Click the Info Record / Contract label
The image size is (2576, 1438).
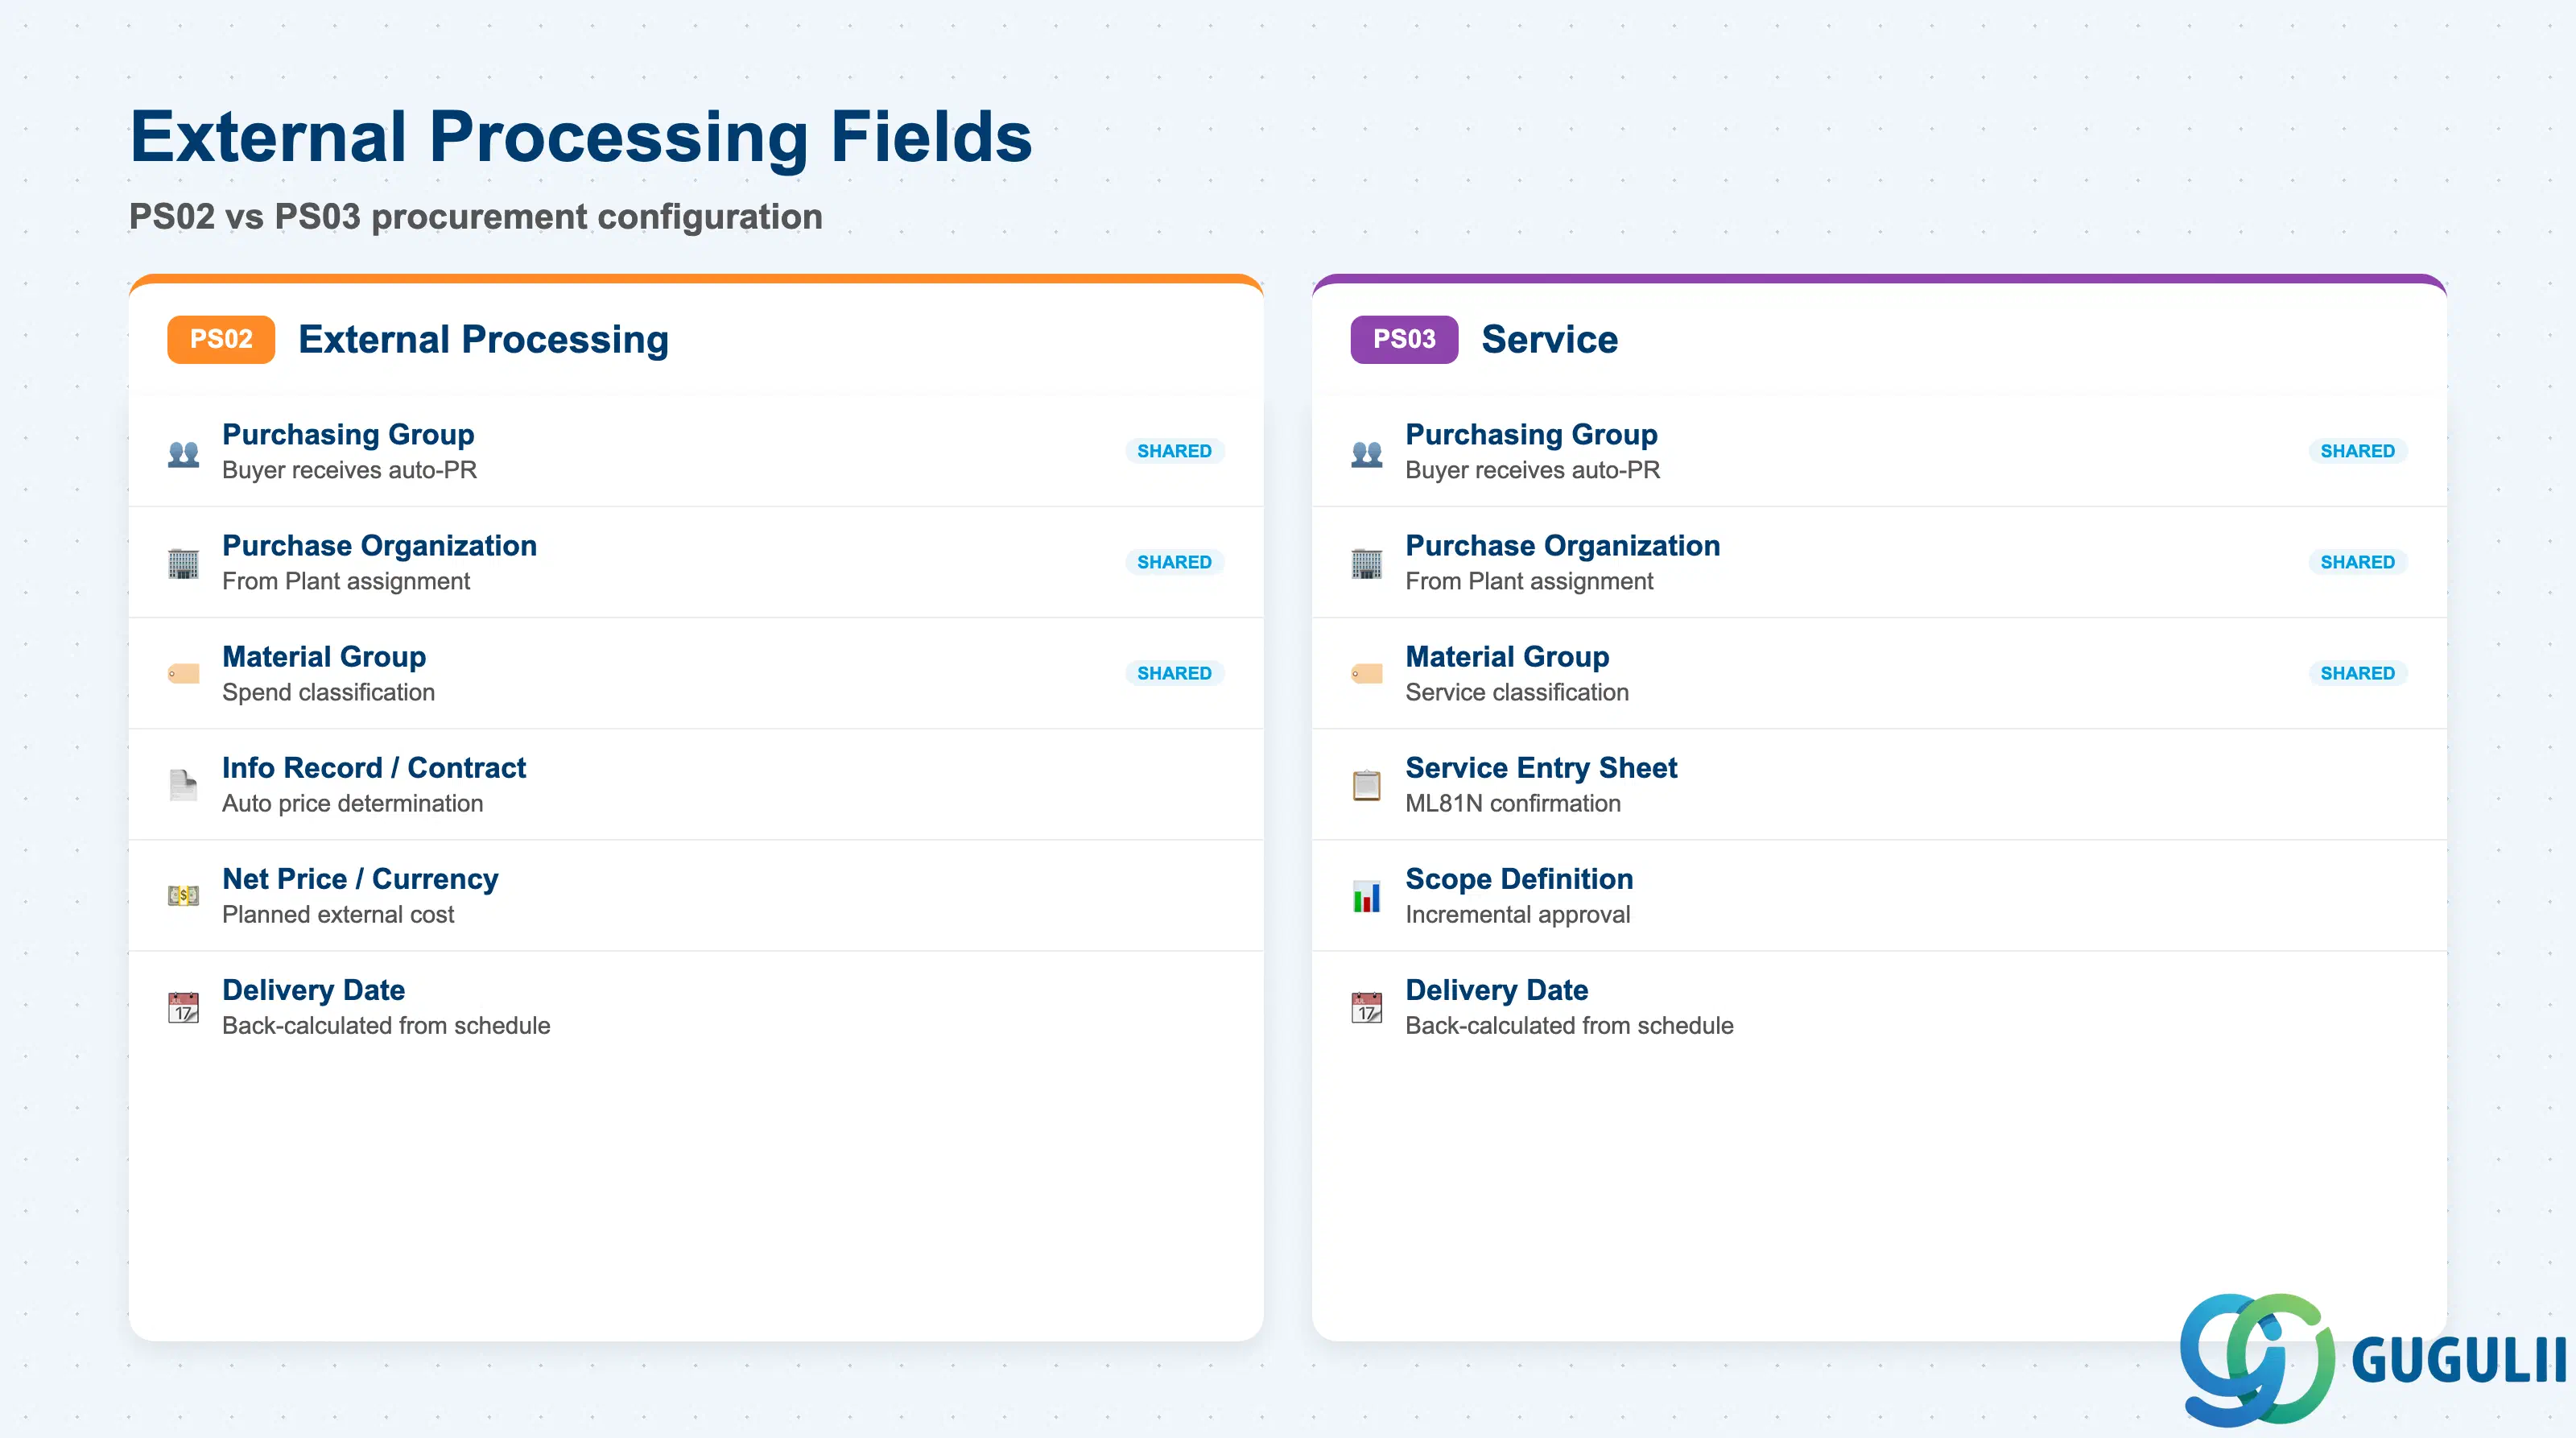[374, 767]
